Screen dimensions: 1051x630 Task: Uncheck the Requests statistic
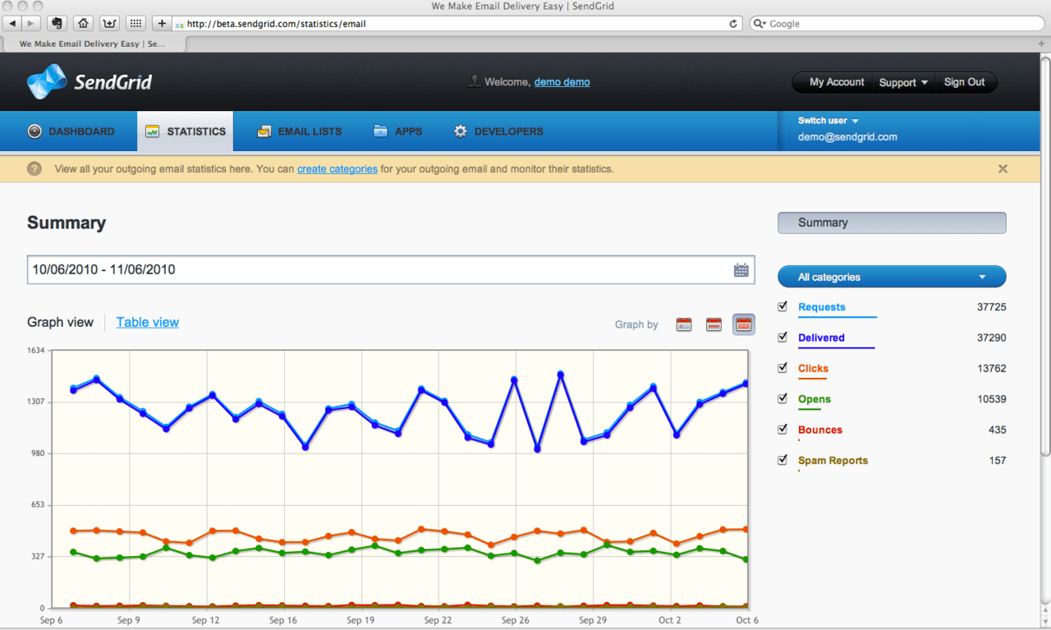tap(782, 306)
